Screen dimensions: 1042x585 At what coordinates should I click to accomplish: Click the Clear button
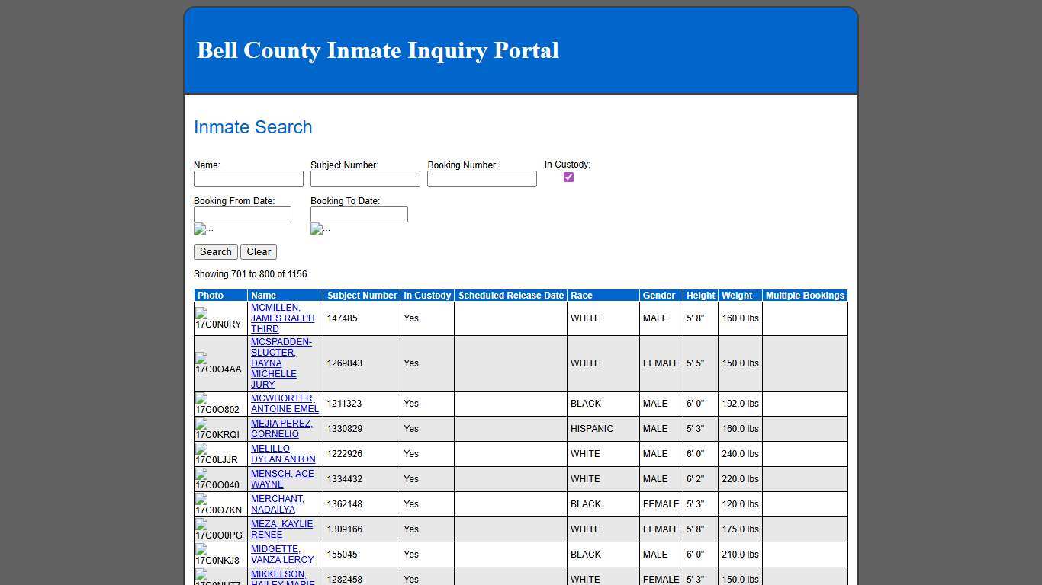tap(259, 251)
